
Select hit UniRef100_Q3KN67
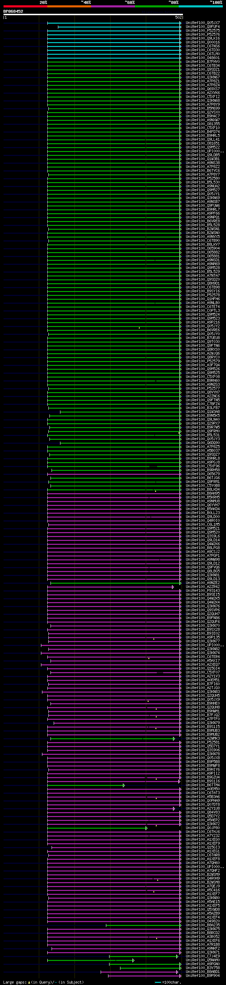[203, 77]
